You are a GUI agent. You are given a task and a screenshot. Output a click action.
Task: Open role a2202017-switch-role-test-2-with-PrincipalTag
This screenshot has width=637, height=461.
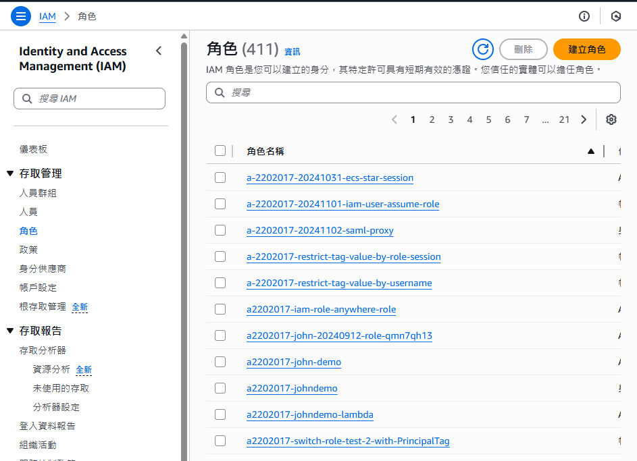348,441
